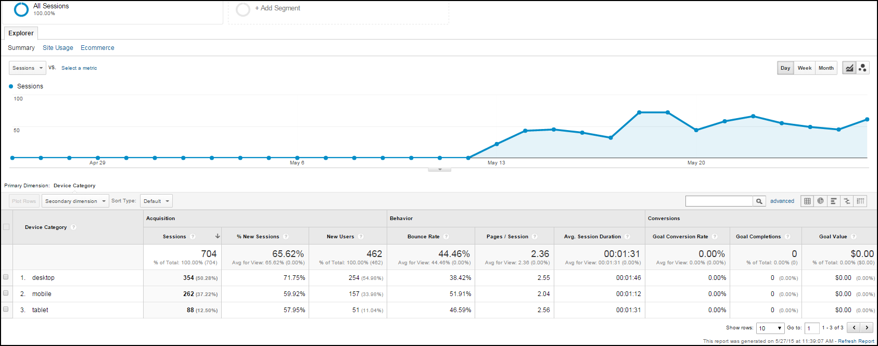Screen dimensions: 878x346
Task: Click the sort arrow in Sessions column
Action: coord(218,236)
